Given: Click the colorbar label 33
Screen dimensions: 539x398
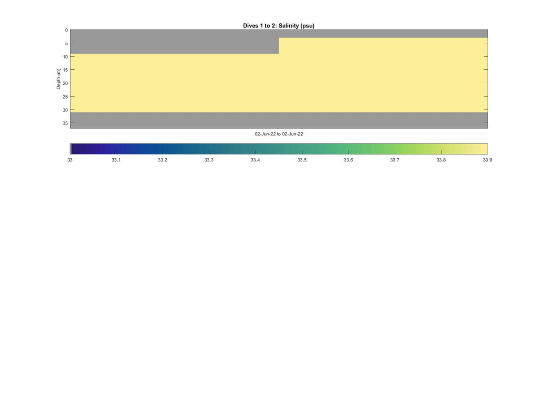Looking at the screenshot, I should tap(70, 160).
